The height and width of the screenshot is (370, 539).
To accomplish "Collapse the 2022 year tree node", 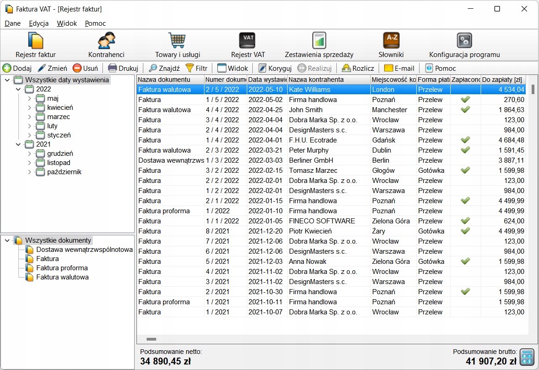I will point(18,89).
